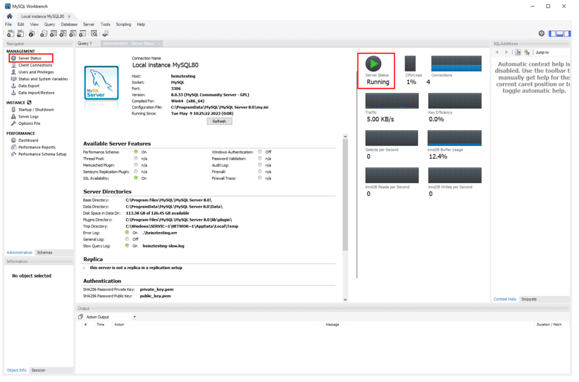This screenshot has width=579, height=382.
Task: Click the home screen icon
Action: click(x=9, y=16)
